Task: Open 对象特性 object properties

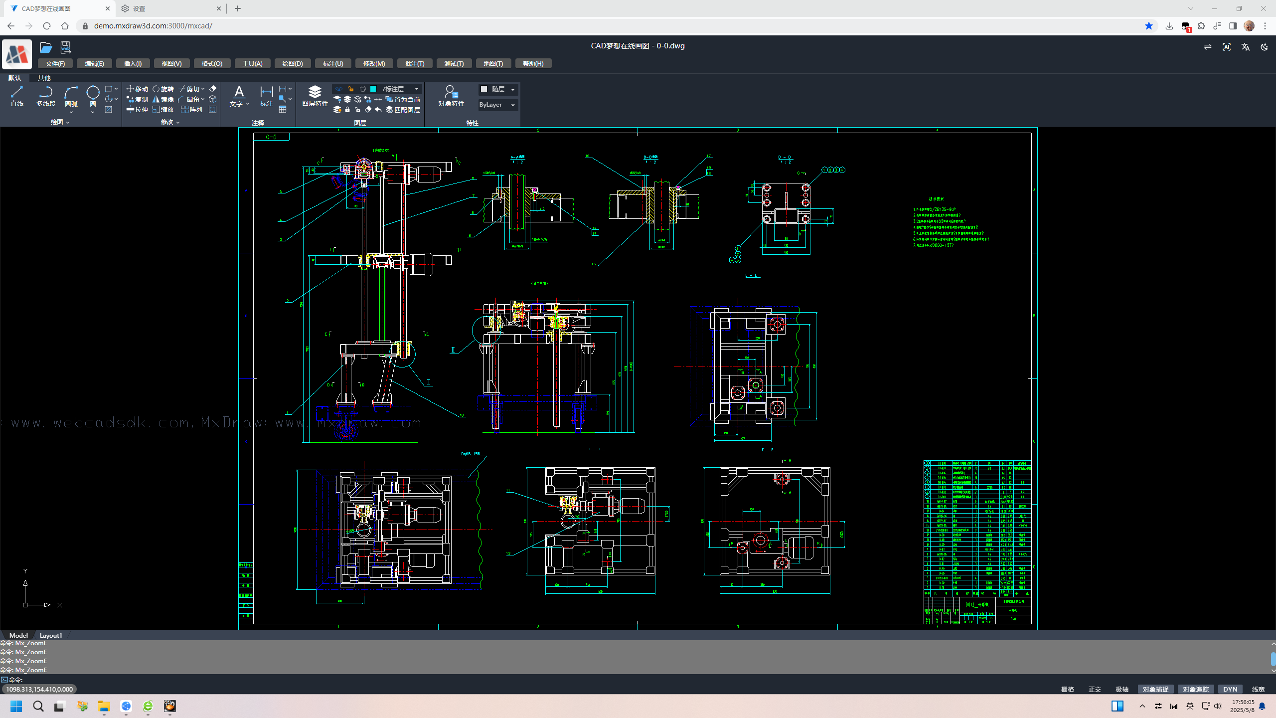Action: tap(451, 96)
